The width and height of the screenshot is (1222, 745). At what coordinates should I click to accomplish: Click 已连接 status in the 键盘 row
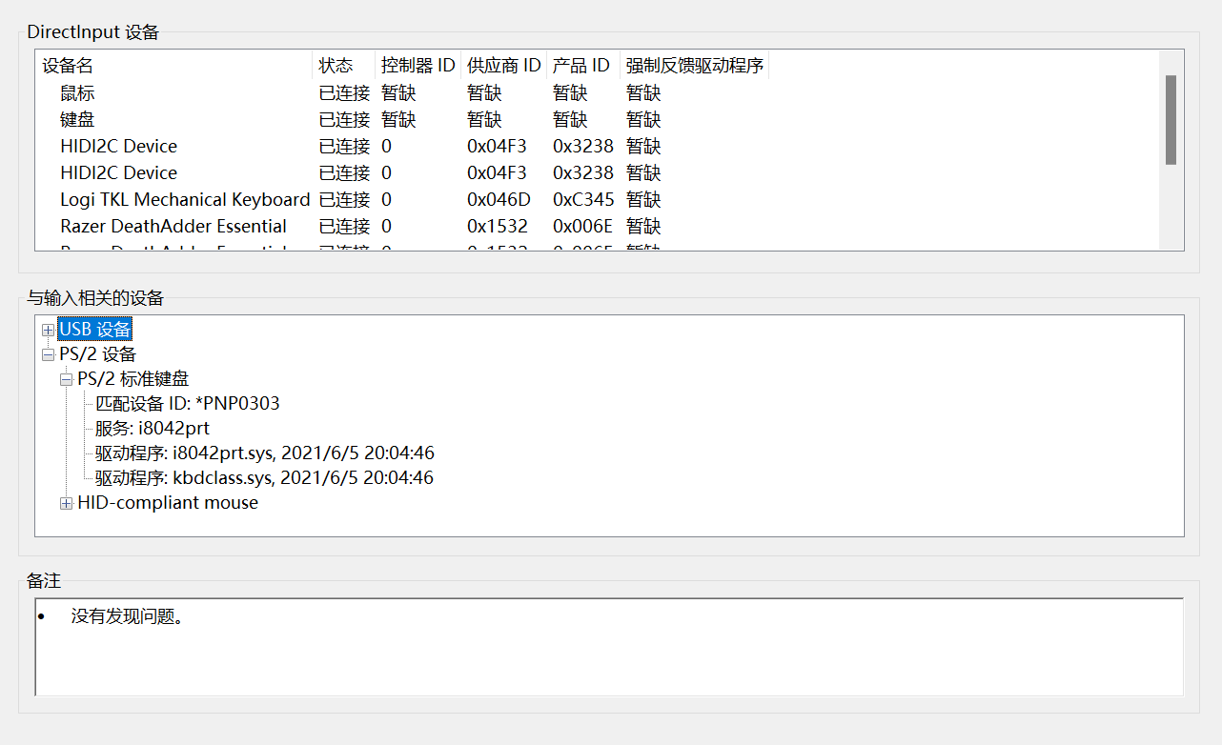[344, 120]
